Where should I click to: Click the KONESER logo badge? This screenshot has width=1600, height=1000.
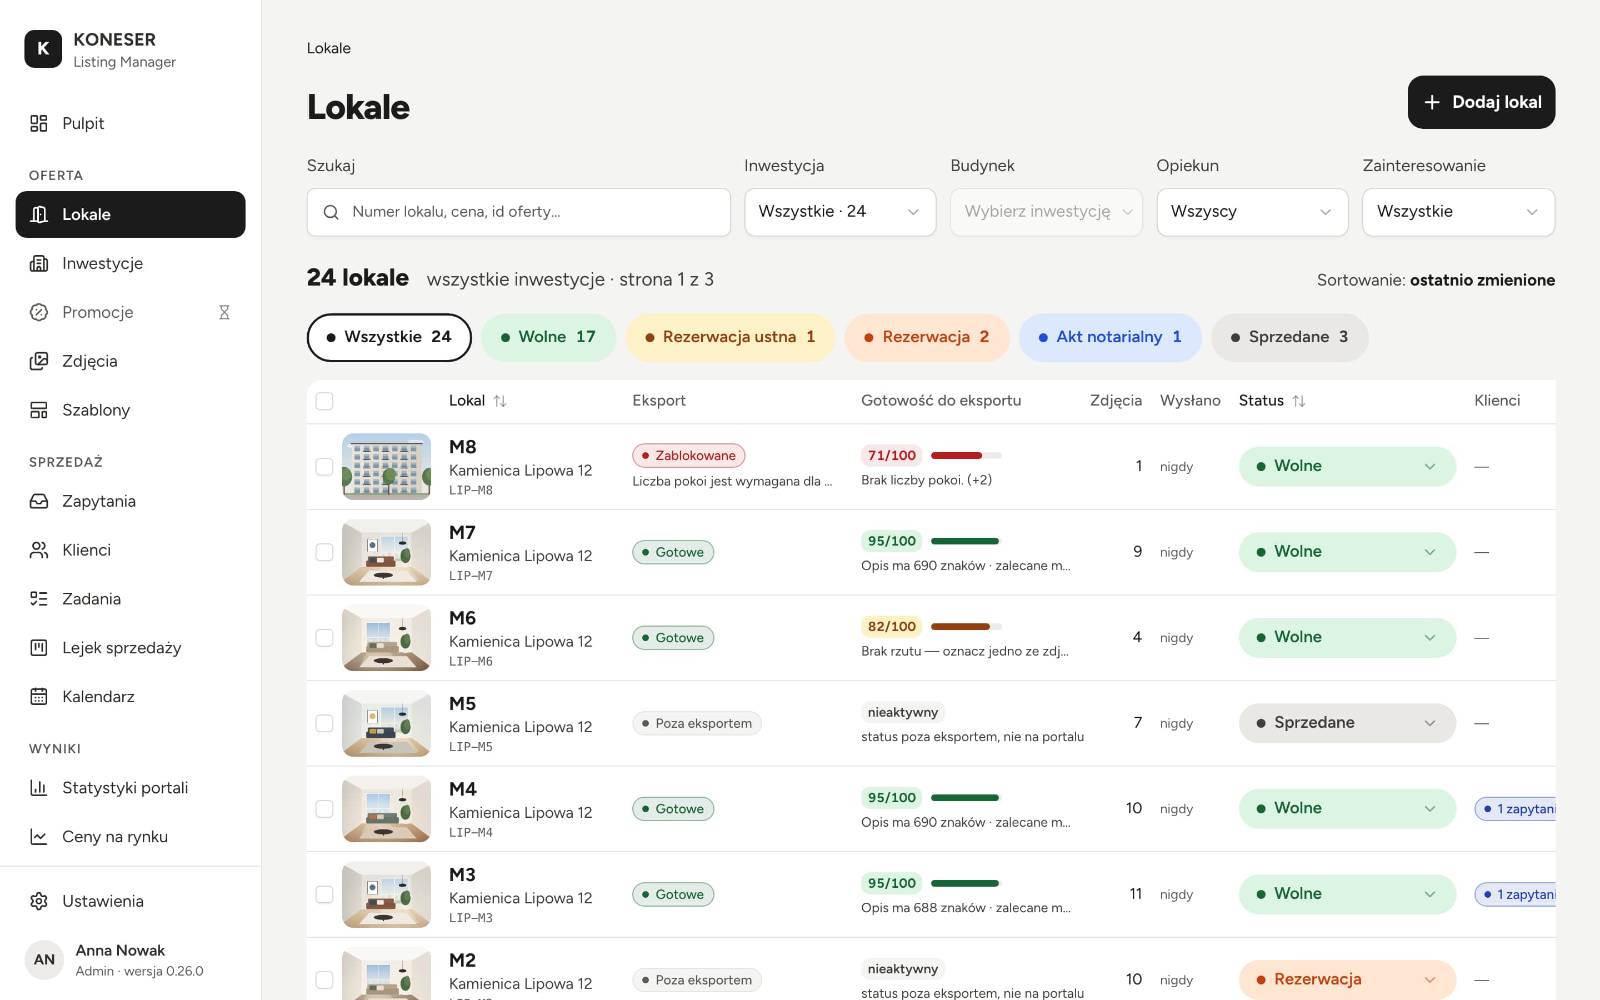click(43, 49)
